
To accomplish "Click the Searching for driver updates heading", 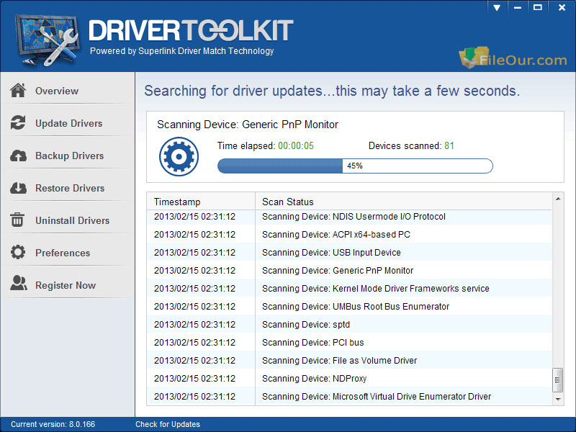I will (332, 91).
